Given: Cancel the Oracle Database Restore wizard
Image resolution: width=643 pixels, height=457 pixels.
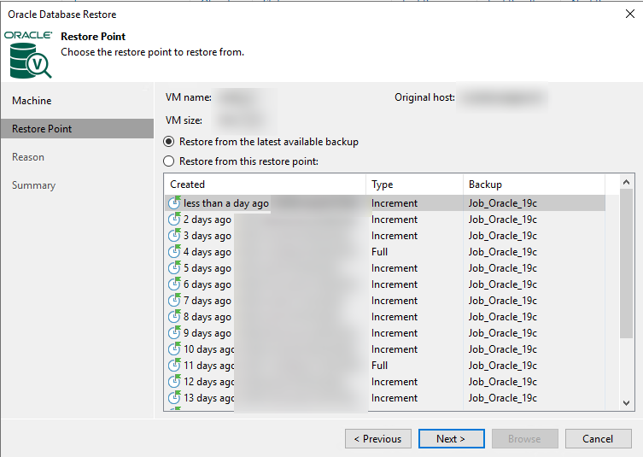Looking at the screenshot, I should [599, 439].
